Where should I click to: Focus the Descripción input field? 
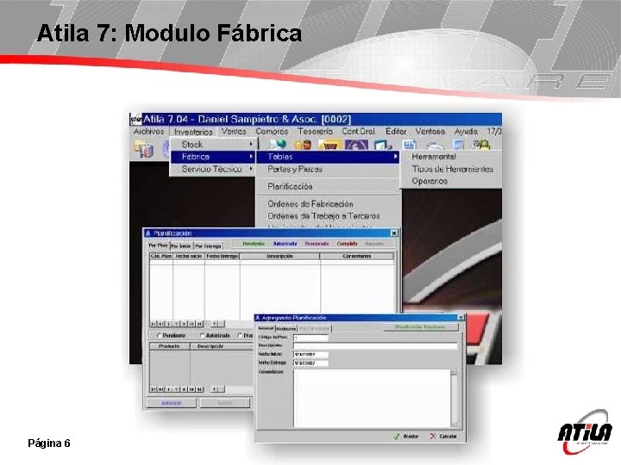click(x=375, y=345)
